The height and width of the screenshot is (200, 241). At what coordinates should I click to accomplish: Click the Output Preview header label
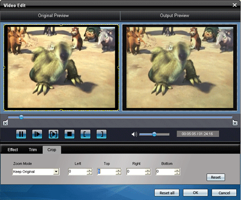point(174,15)
